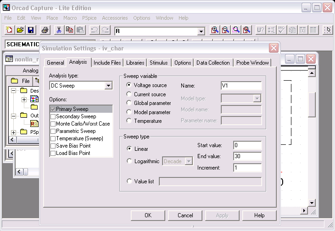Enable the Save Bias Point checkbox
Screen dimensions: 335x231
pyautogui.click(x=53, y=146)
